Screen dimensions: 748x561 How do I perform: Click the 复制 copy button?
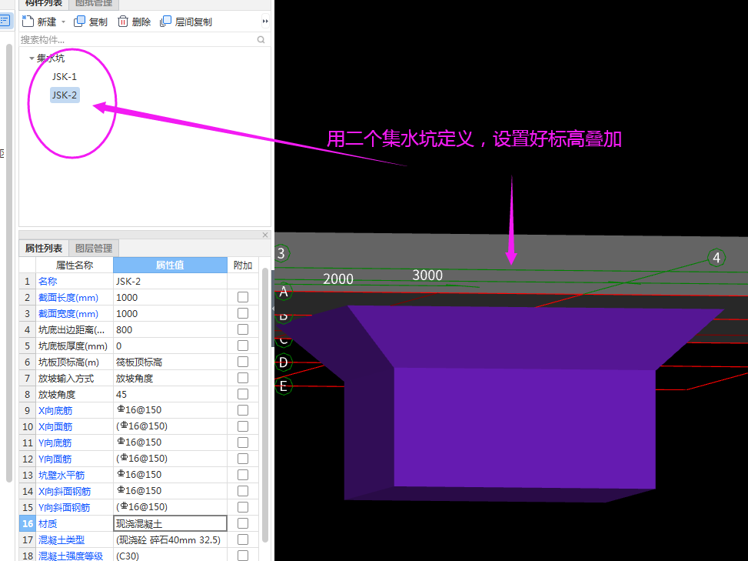(x=91, y=22)
